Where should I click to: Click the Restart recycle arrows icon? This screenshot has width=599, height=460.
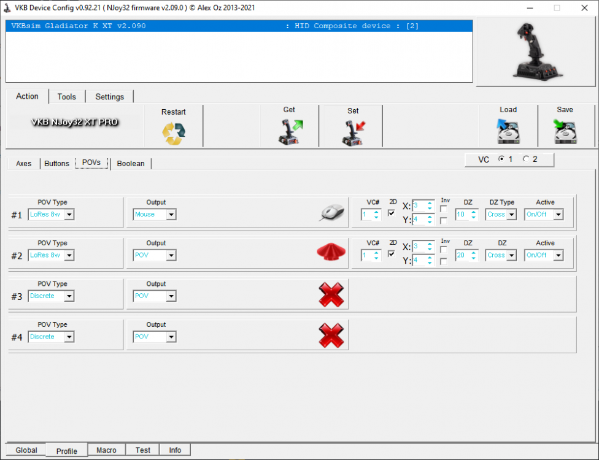(x=174, y=134)
